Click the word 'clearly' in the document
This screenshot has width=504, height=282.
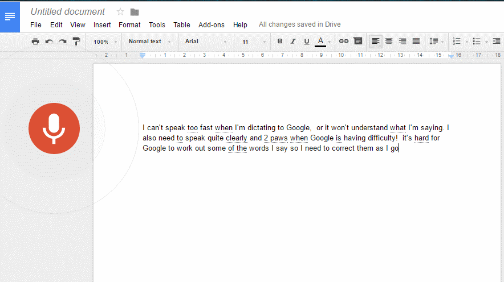click(236, 138)
